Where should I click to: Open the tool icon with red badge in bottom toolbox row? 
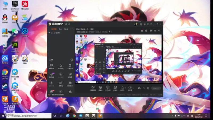(x=52, y=91)
